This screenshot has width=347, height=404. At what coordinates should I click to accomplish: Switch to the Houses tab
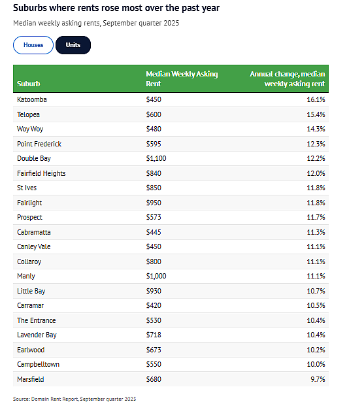(33, 45)
